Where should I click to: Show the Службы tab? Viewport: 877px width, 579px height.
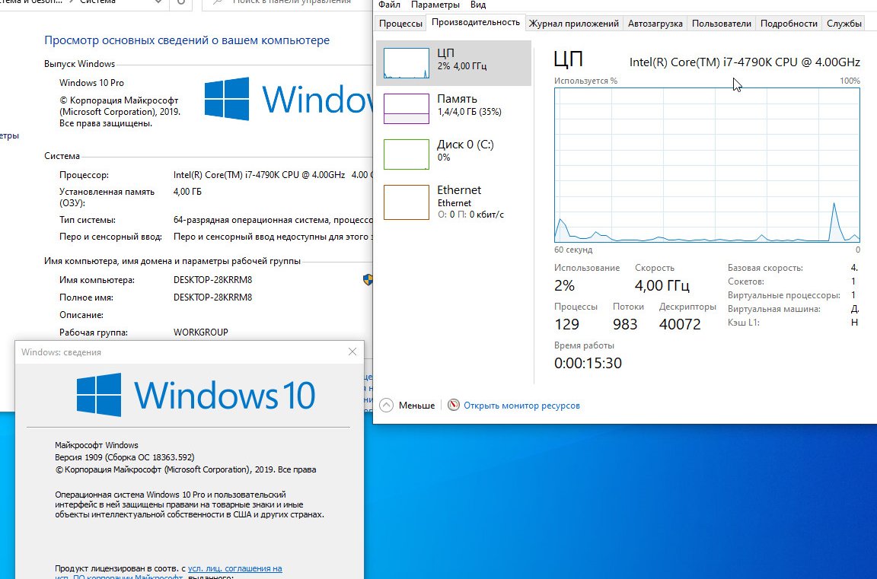[x=844, y=24]
